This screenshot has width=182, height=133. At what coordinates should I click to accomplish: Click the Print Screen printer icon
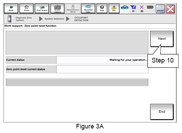click(x=42, y=8)
